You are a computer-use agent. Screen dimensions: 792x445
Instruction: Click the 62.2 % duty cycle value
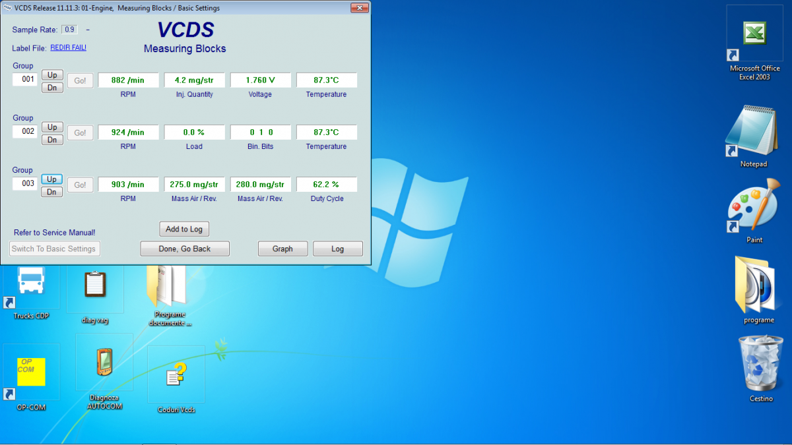(x=327, y=185)
